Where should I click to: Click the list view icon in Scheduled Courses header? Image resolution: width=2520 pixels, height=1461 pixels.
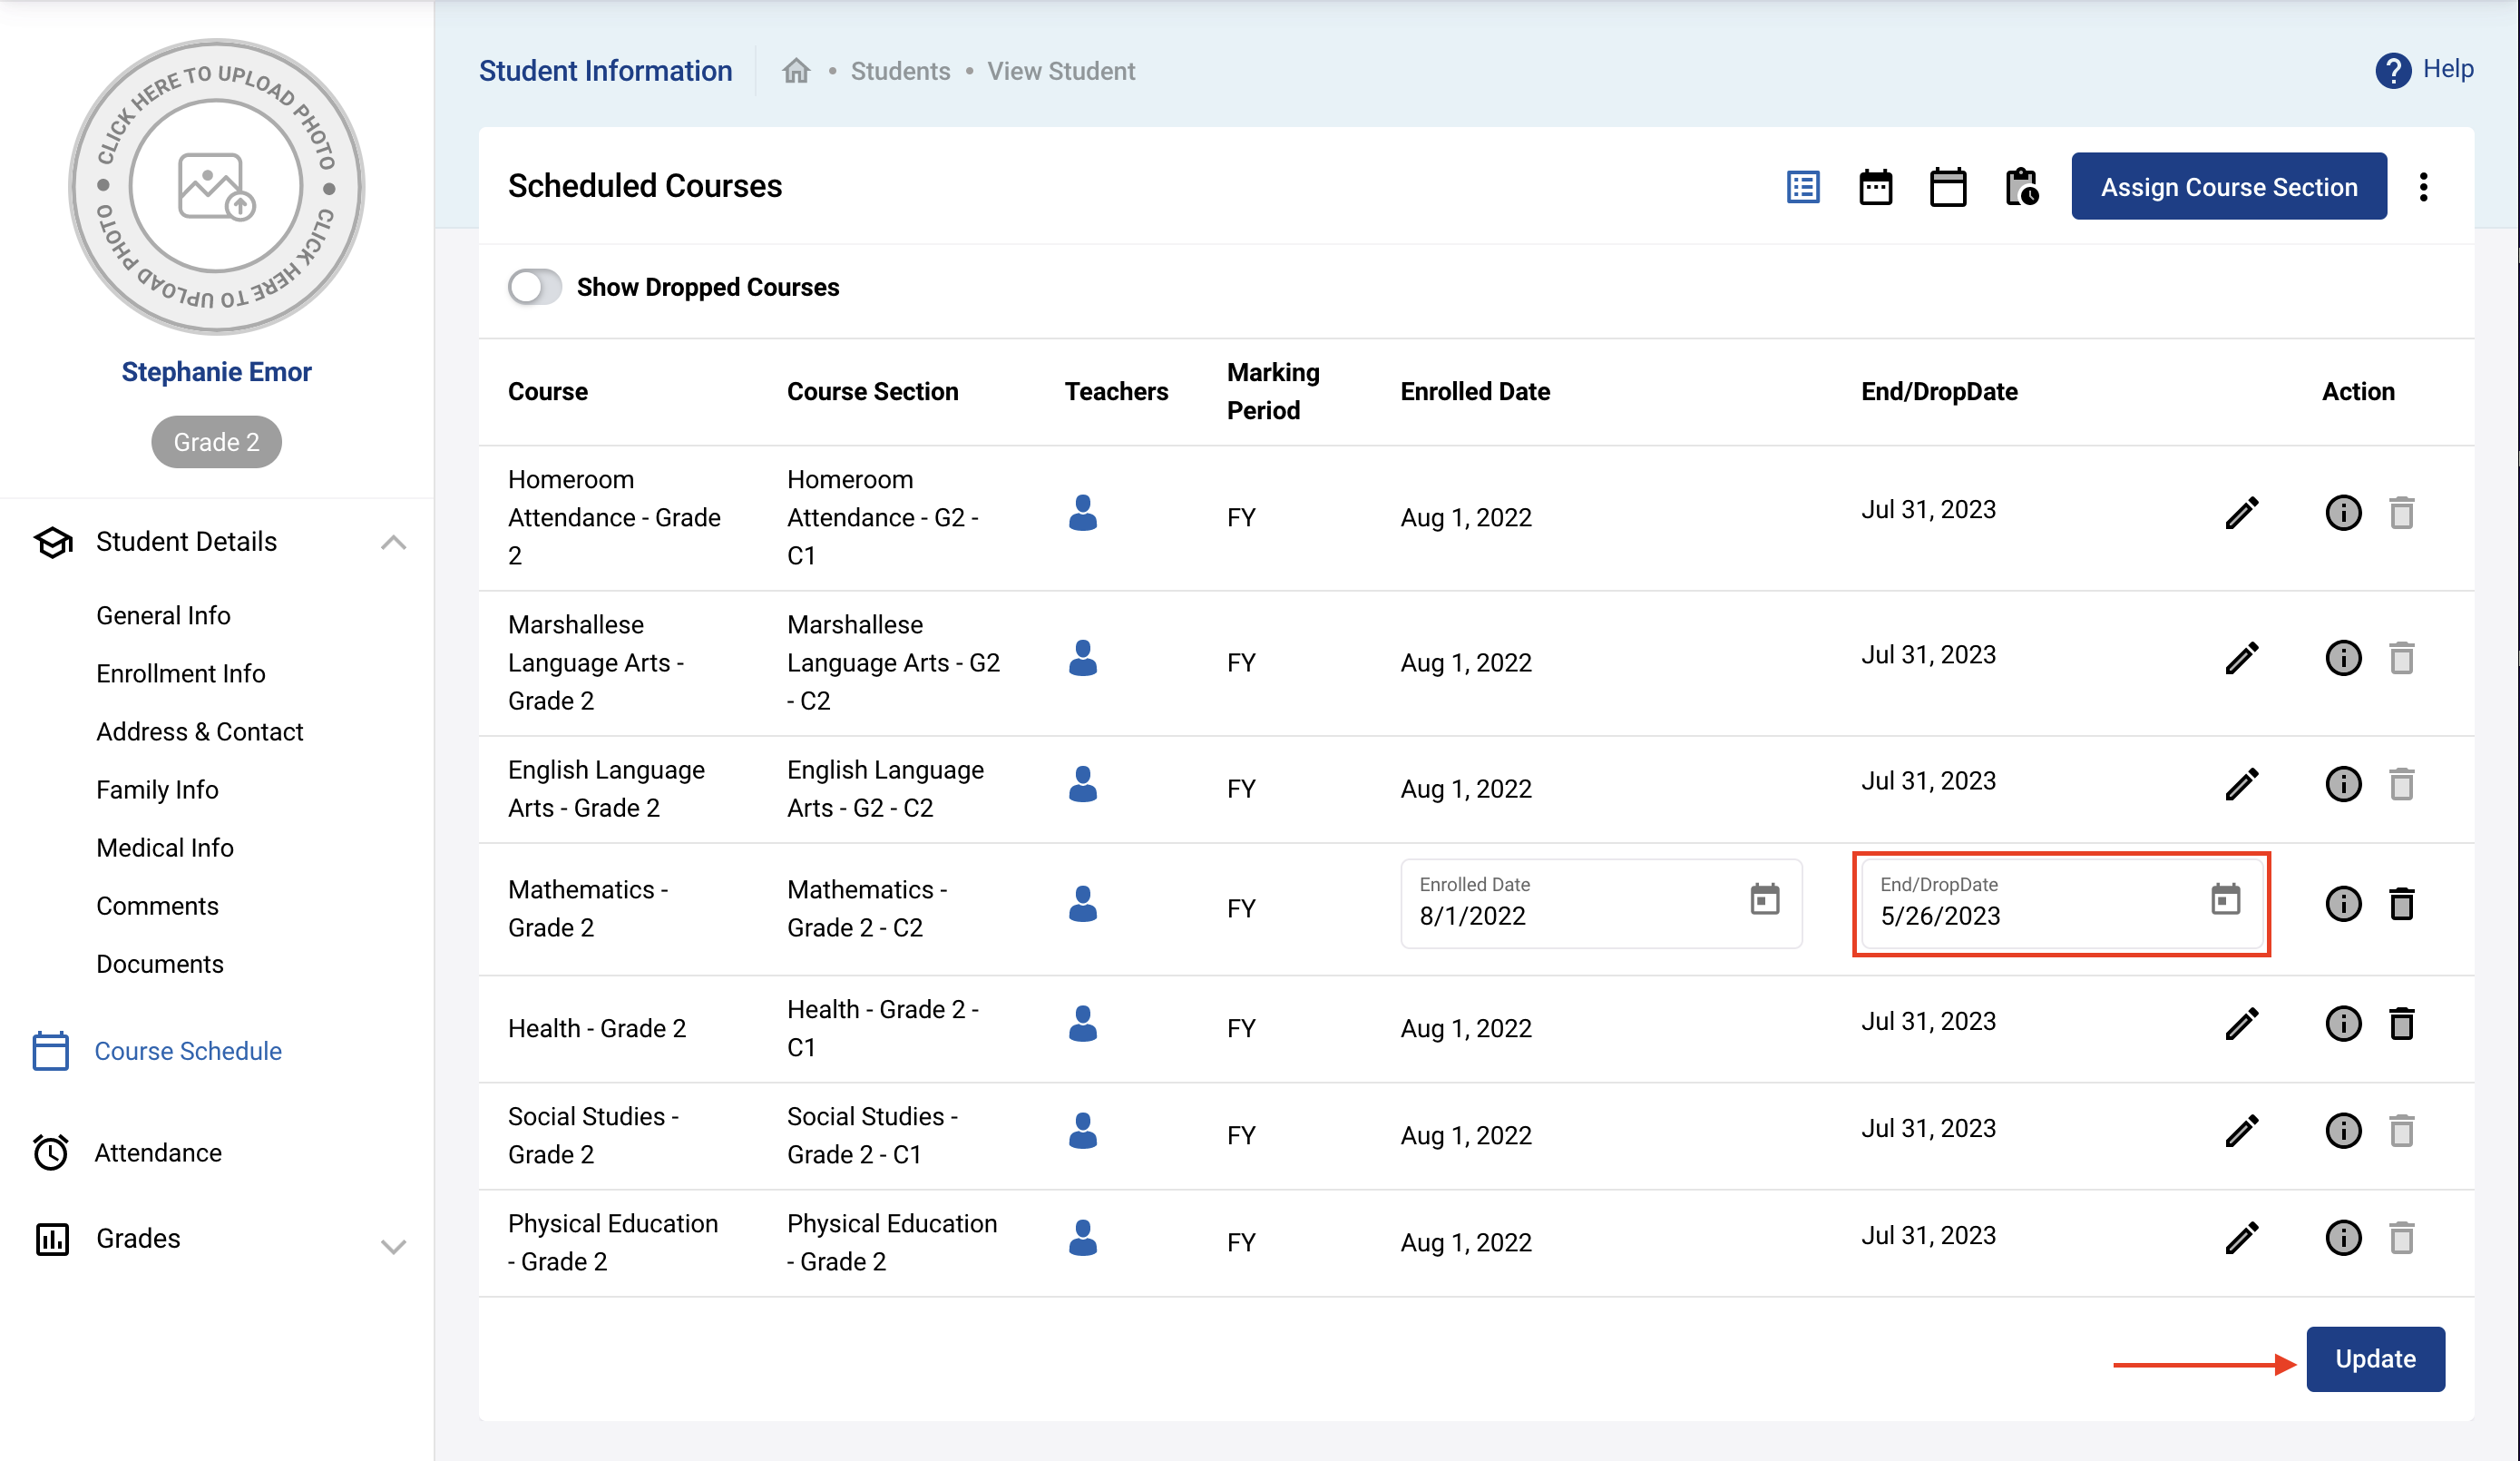click(x=1802, y=187)
